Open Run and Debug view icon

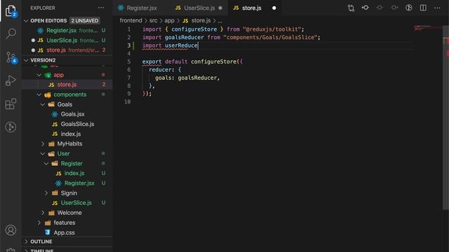click(11, 80)
